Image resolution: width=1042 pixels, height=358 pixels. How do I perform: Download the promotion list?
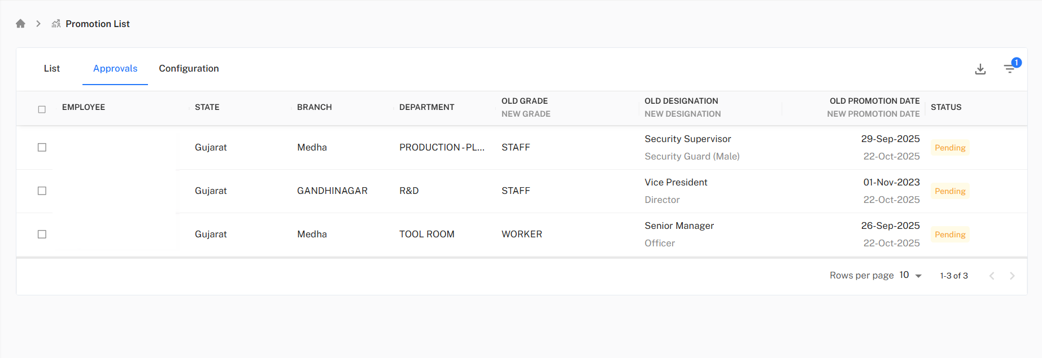pyautogui.click(x=980, y=69)
